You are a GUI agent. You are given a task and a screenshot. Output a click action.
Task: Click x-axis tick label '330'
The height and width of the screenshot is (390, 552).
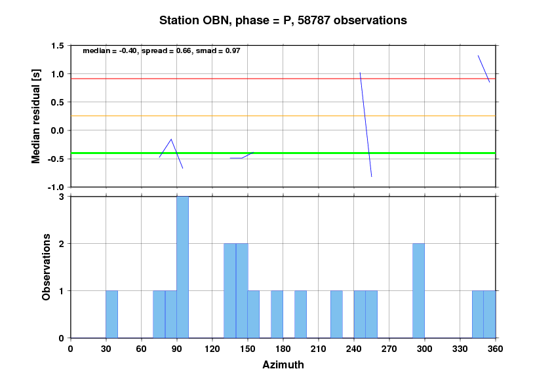460,349
